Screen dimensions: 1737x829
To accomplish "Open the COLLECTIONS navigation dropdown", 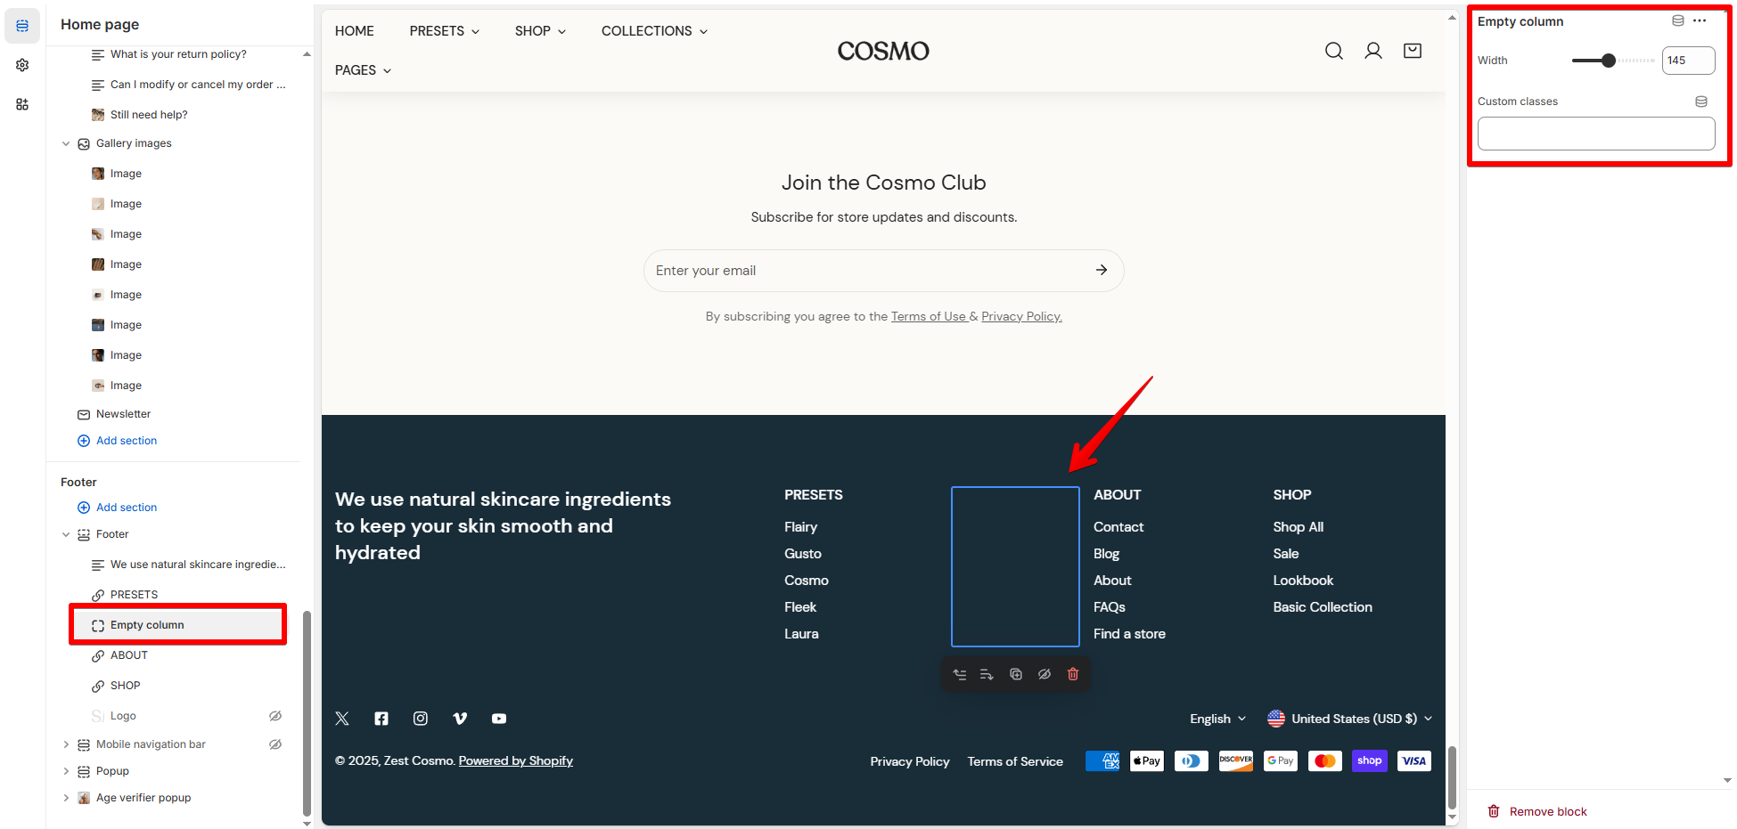I will point(655,31).
